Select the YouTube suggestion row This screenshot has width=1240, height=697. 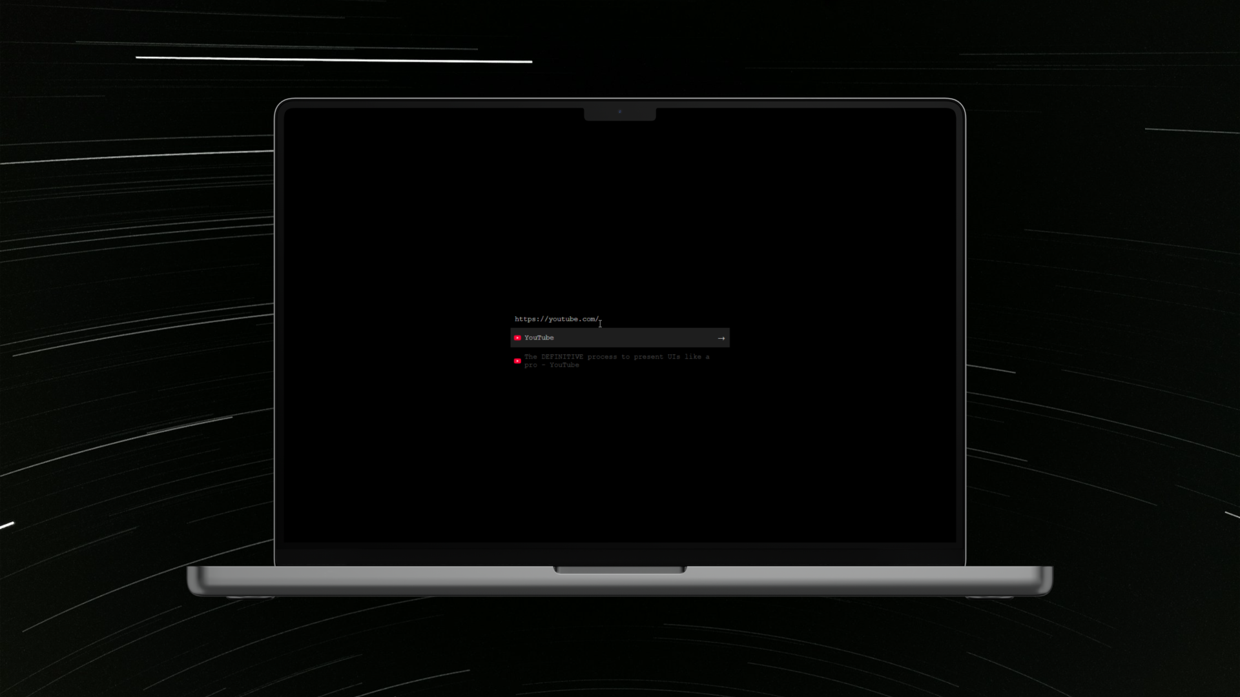point(620,338)
